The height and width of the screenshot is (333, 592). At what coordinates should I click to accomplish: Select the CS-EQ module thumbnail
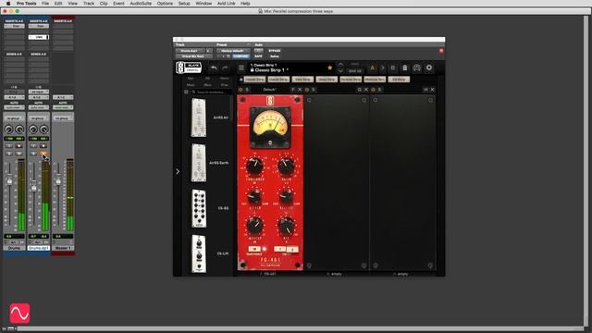(199, 208)
